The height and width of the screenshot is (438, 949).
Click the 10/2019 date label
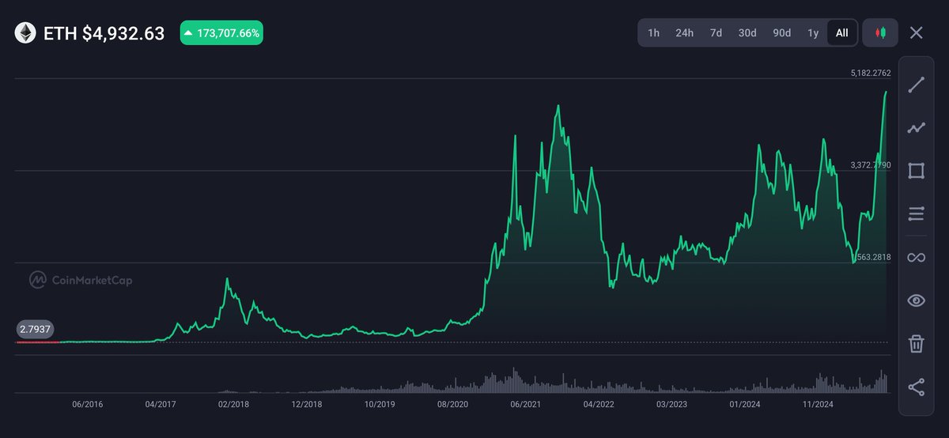click(x=380, y=404)
